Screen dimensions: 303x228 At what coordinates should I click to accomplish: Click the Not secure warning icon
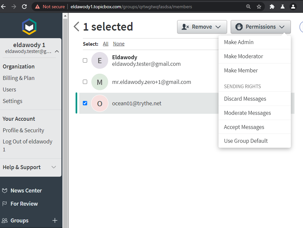37,7
